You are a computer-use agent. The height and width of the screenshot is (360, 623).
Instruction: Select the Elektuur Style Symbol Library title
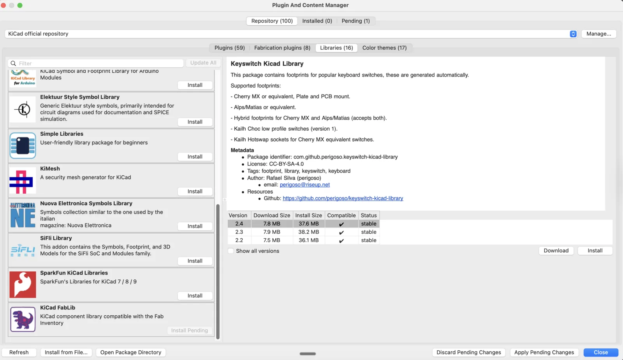point(80,97)
